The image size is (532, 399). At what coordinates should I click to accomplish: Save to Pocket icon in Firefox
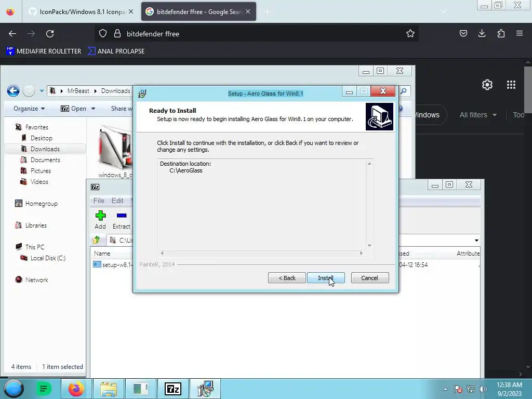(463, 33)
